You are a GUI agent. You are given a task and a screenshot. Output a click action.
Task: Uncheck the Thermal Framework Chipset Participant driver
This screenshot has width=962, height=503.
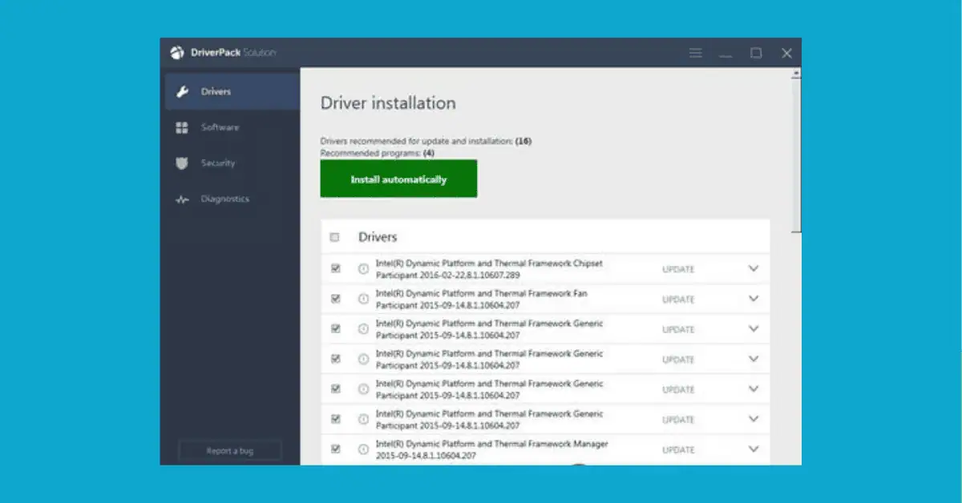point(336,268)
